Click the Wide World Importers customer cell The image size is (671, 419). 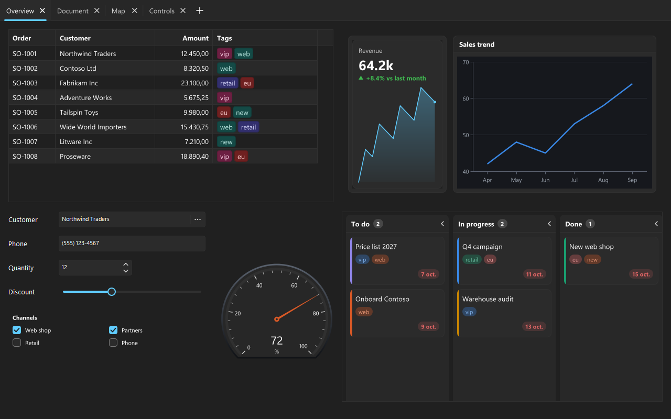click(x=105, y=127)
